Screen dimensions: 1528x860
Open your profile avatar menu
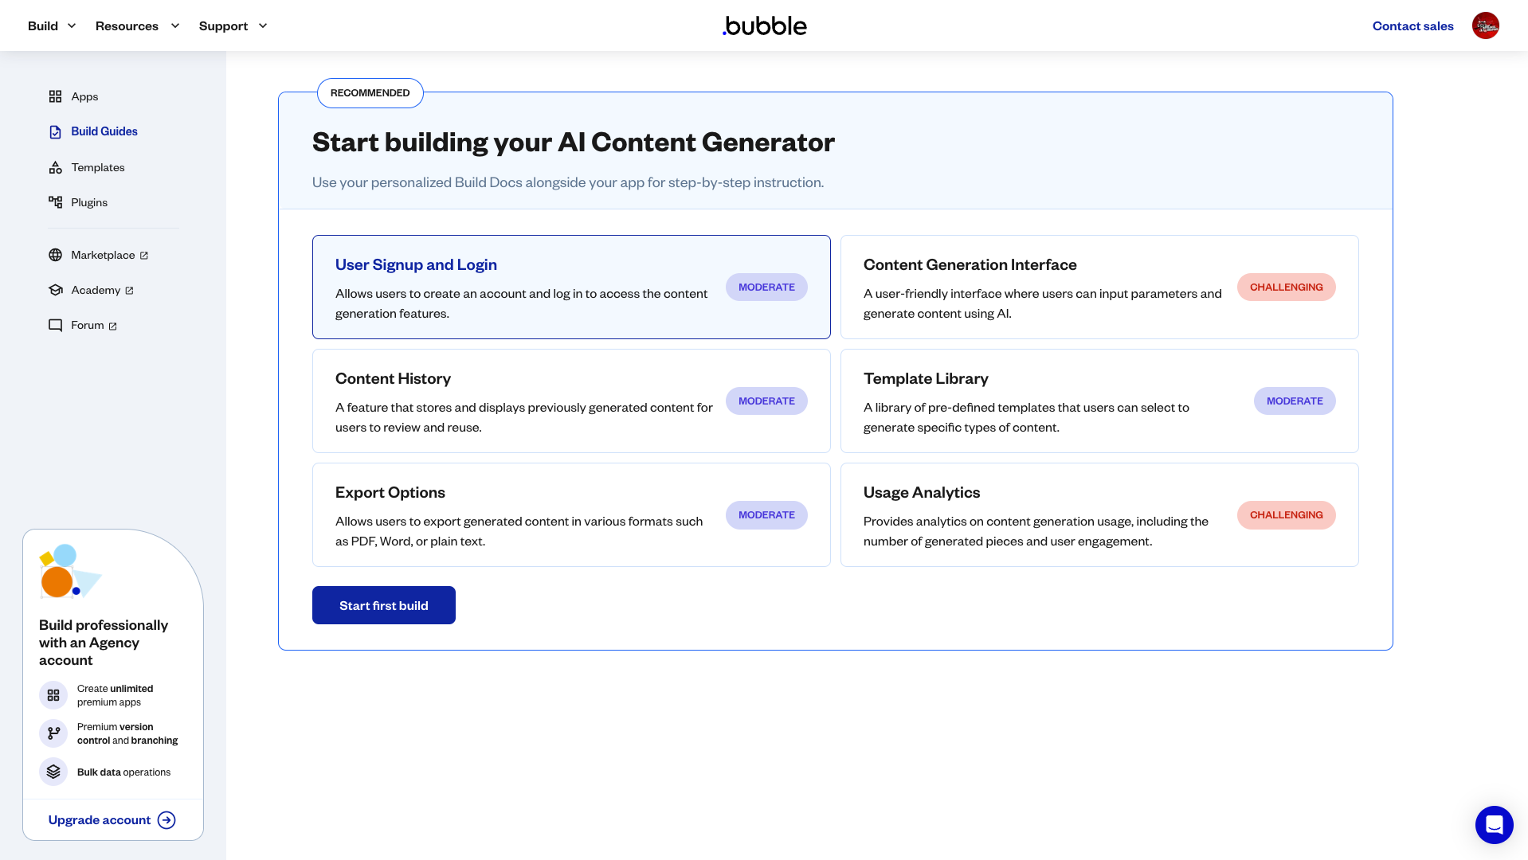tap(1486, 25)
